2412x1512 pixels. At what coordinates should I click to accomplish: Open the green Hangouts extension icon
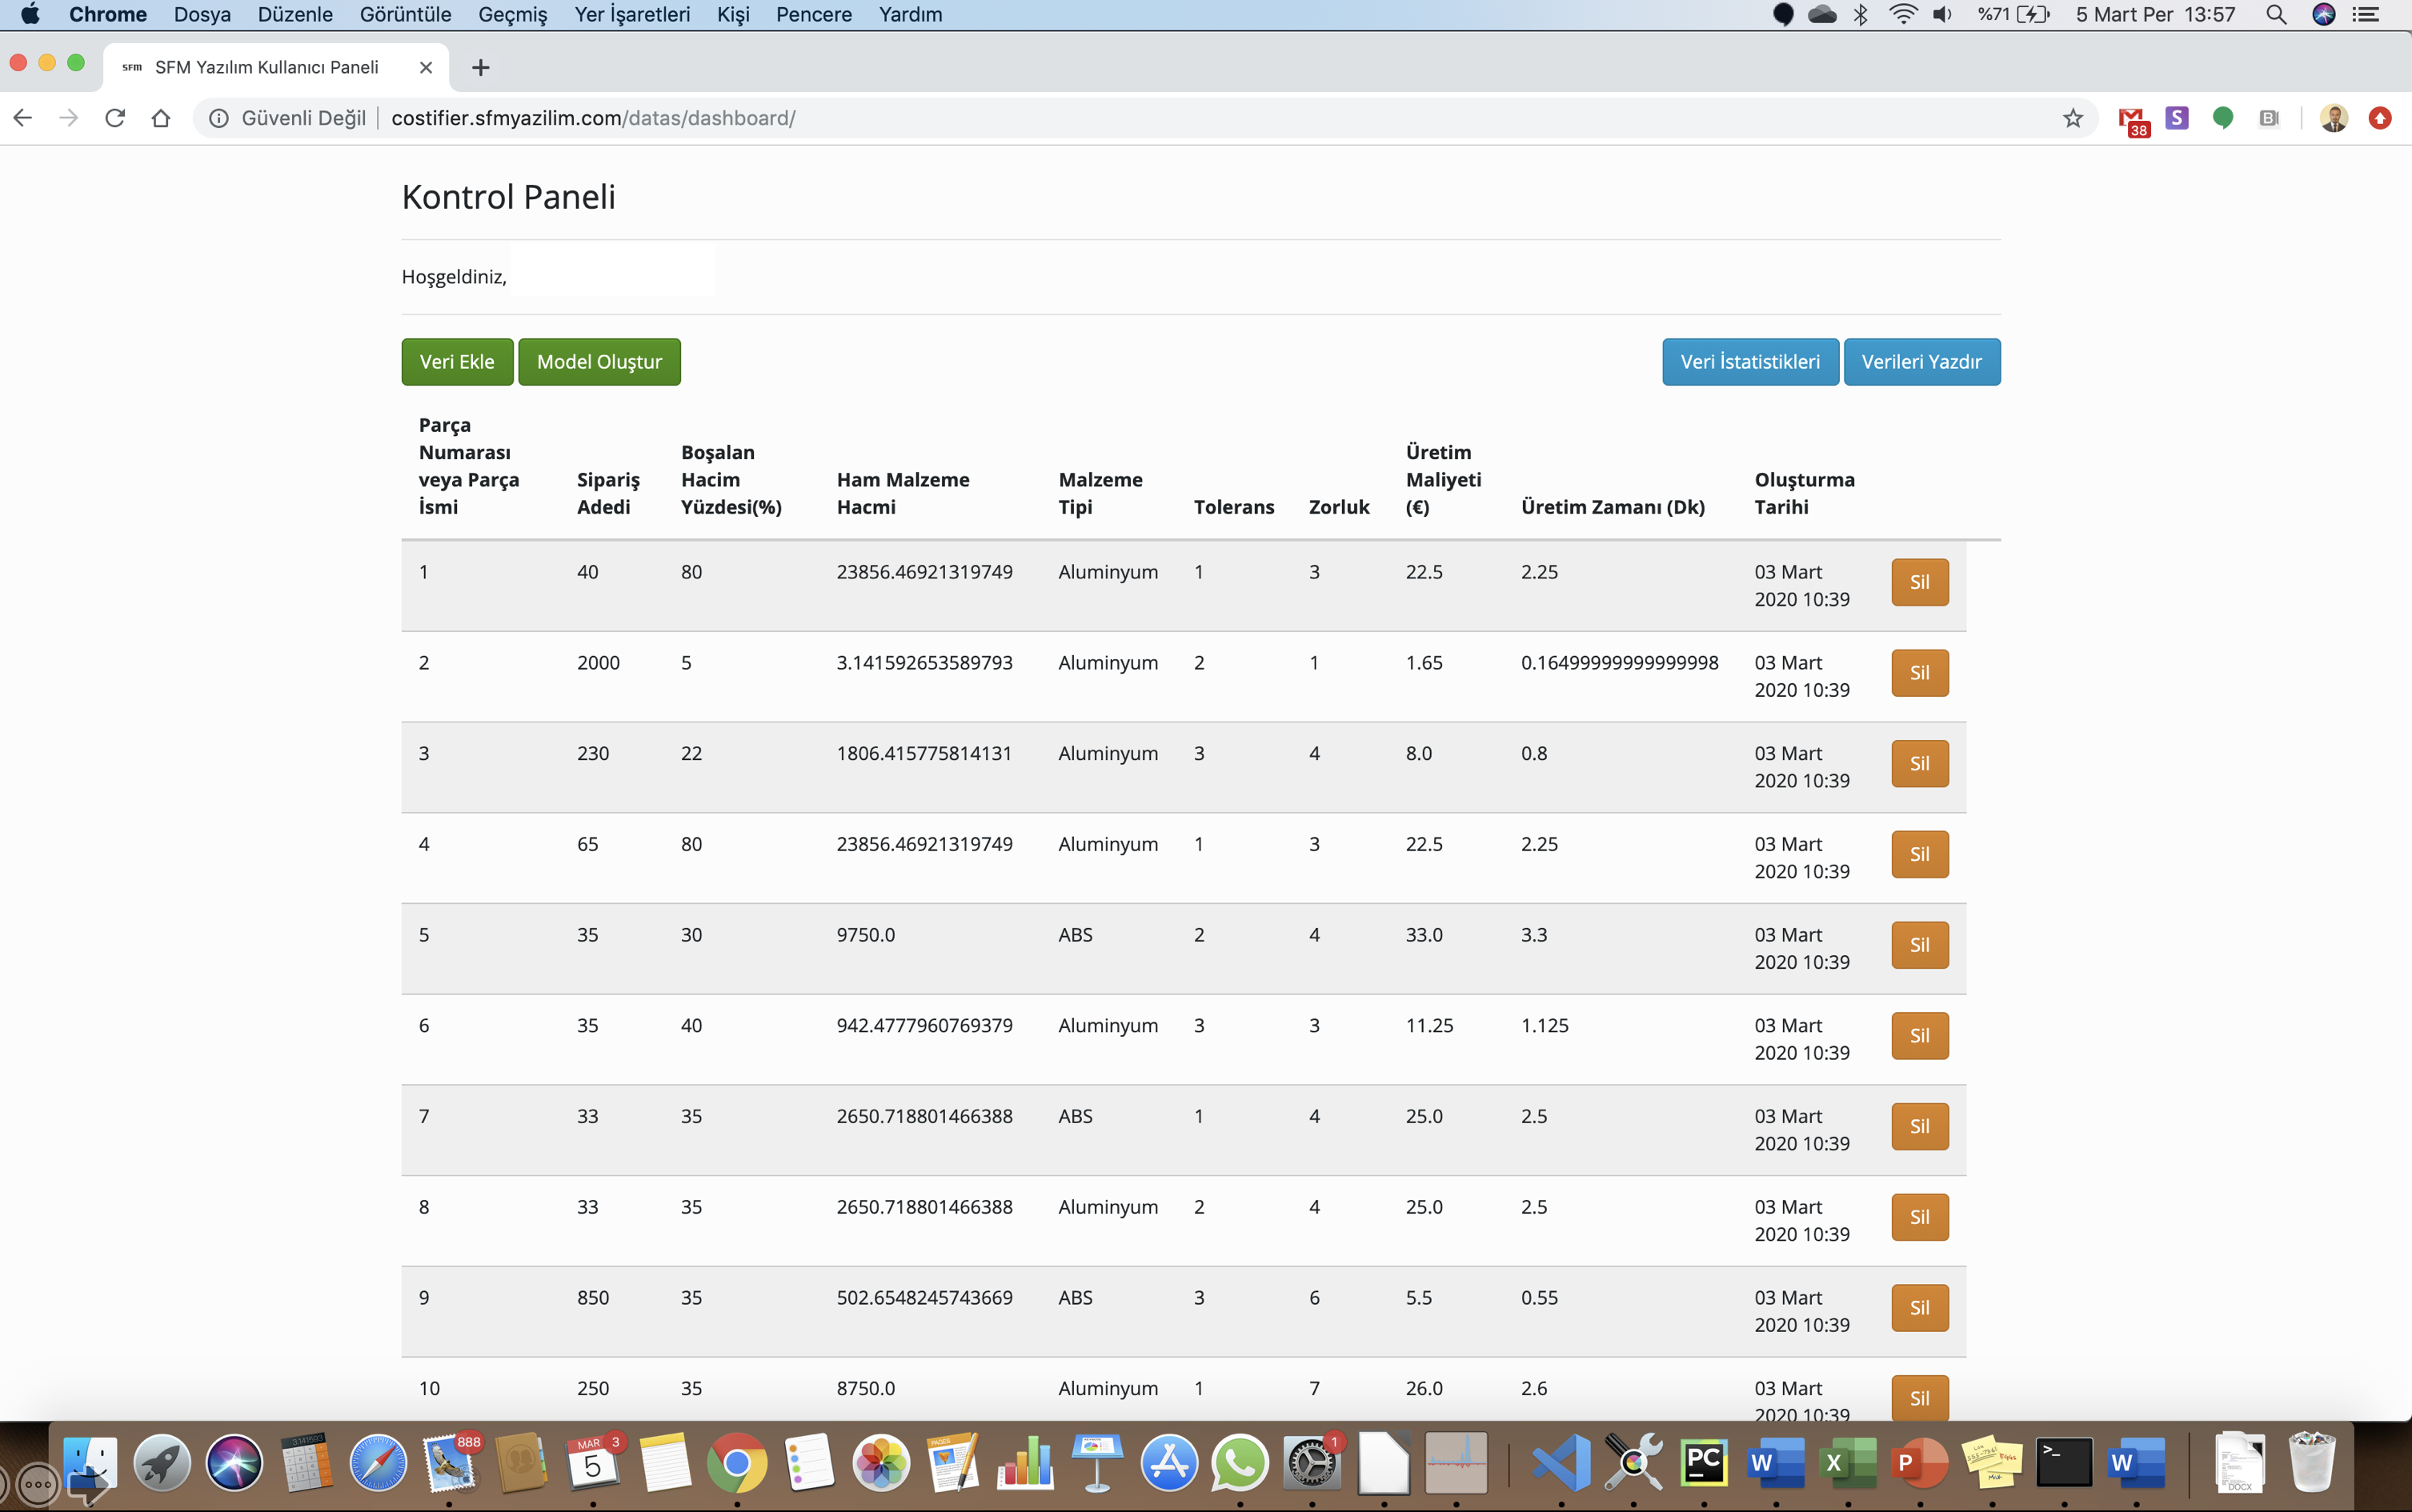tap(2223, 118)
